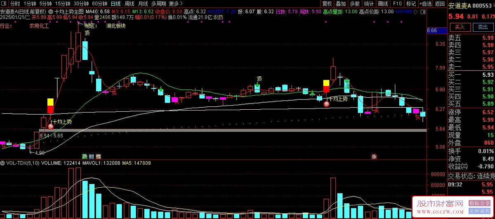The width and height of the screenshot is (495, 219).
Task: Click the window menu icon left of 分时
Action: pyautogui.click(x=4, y=4)
